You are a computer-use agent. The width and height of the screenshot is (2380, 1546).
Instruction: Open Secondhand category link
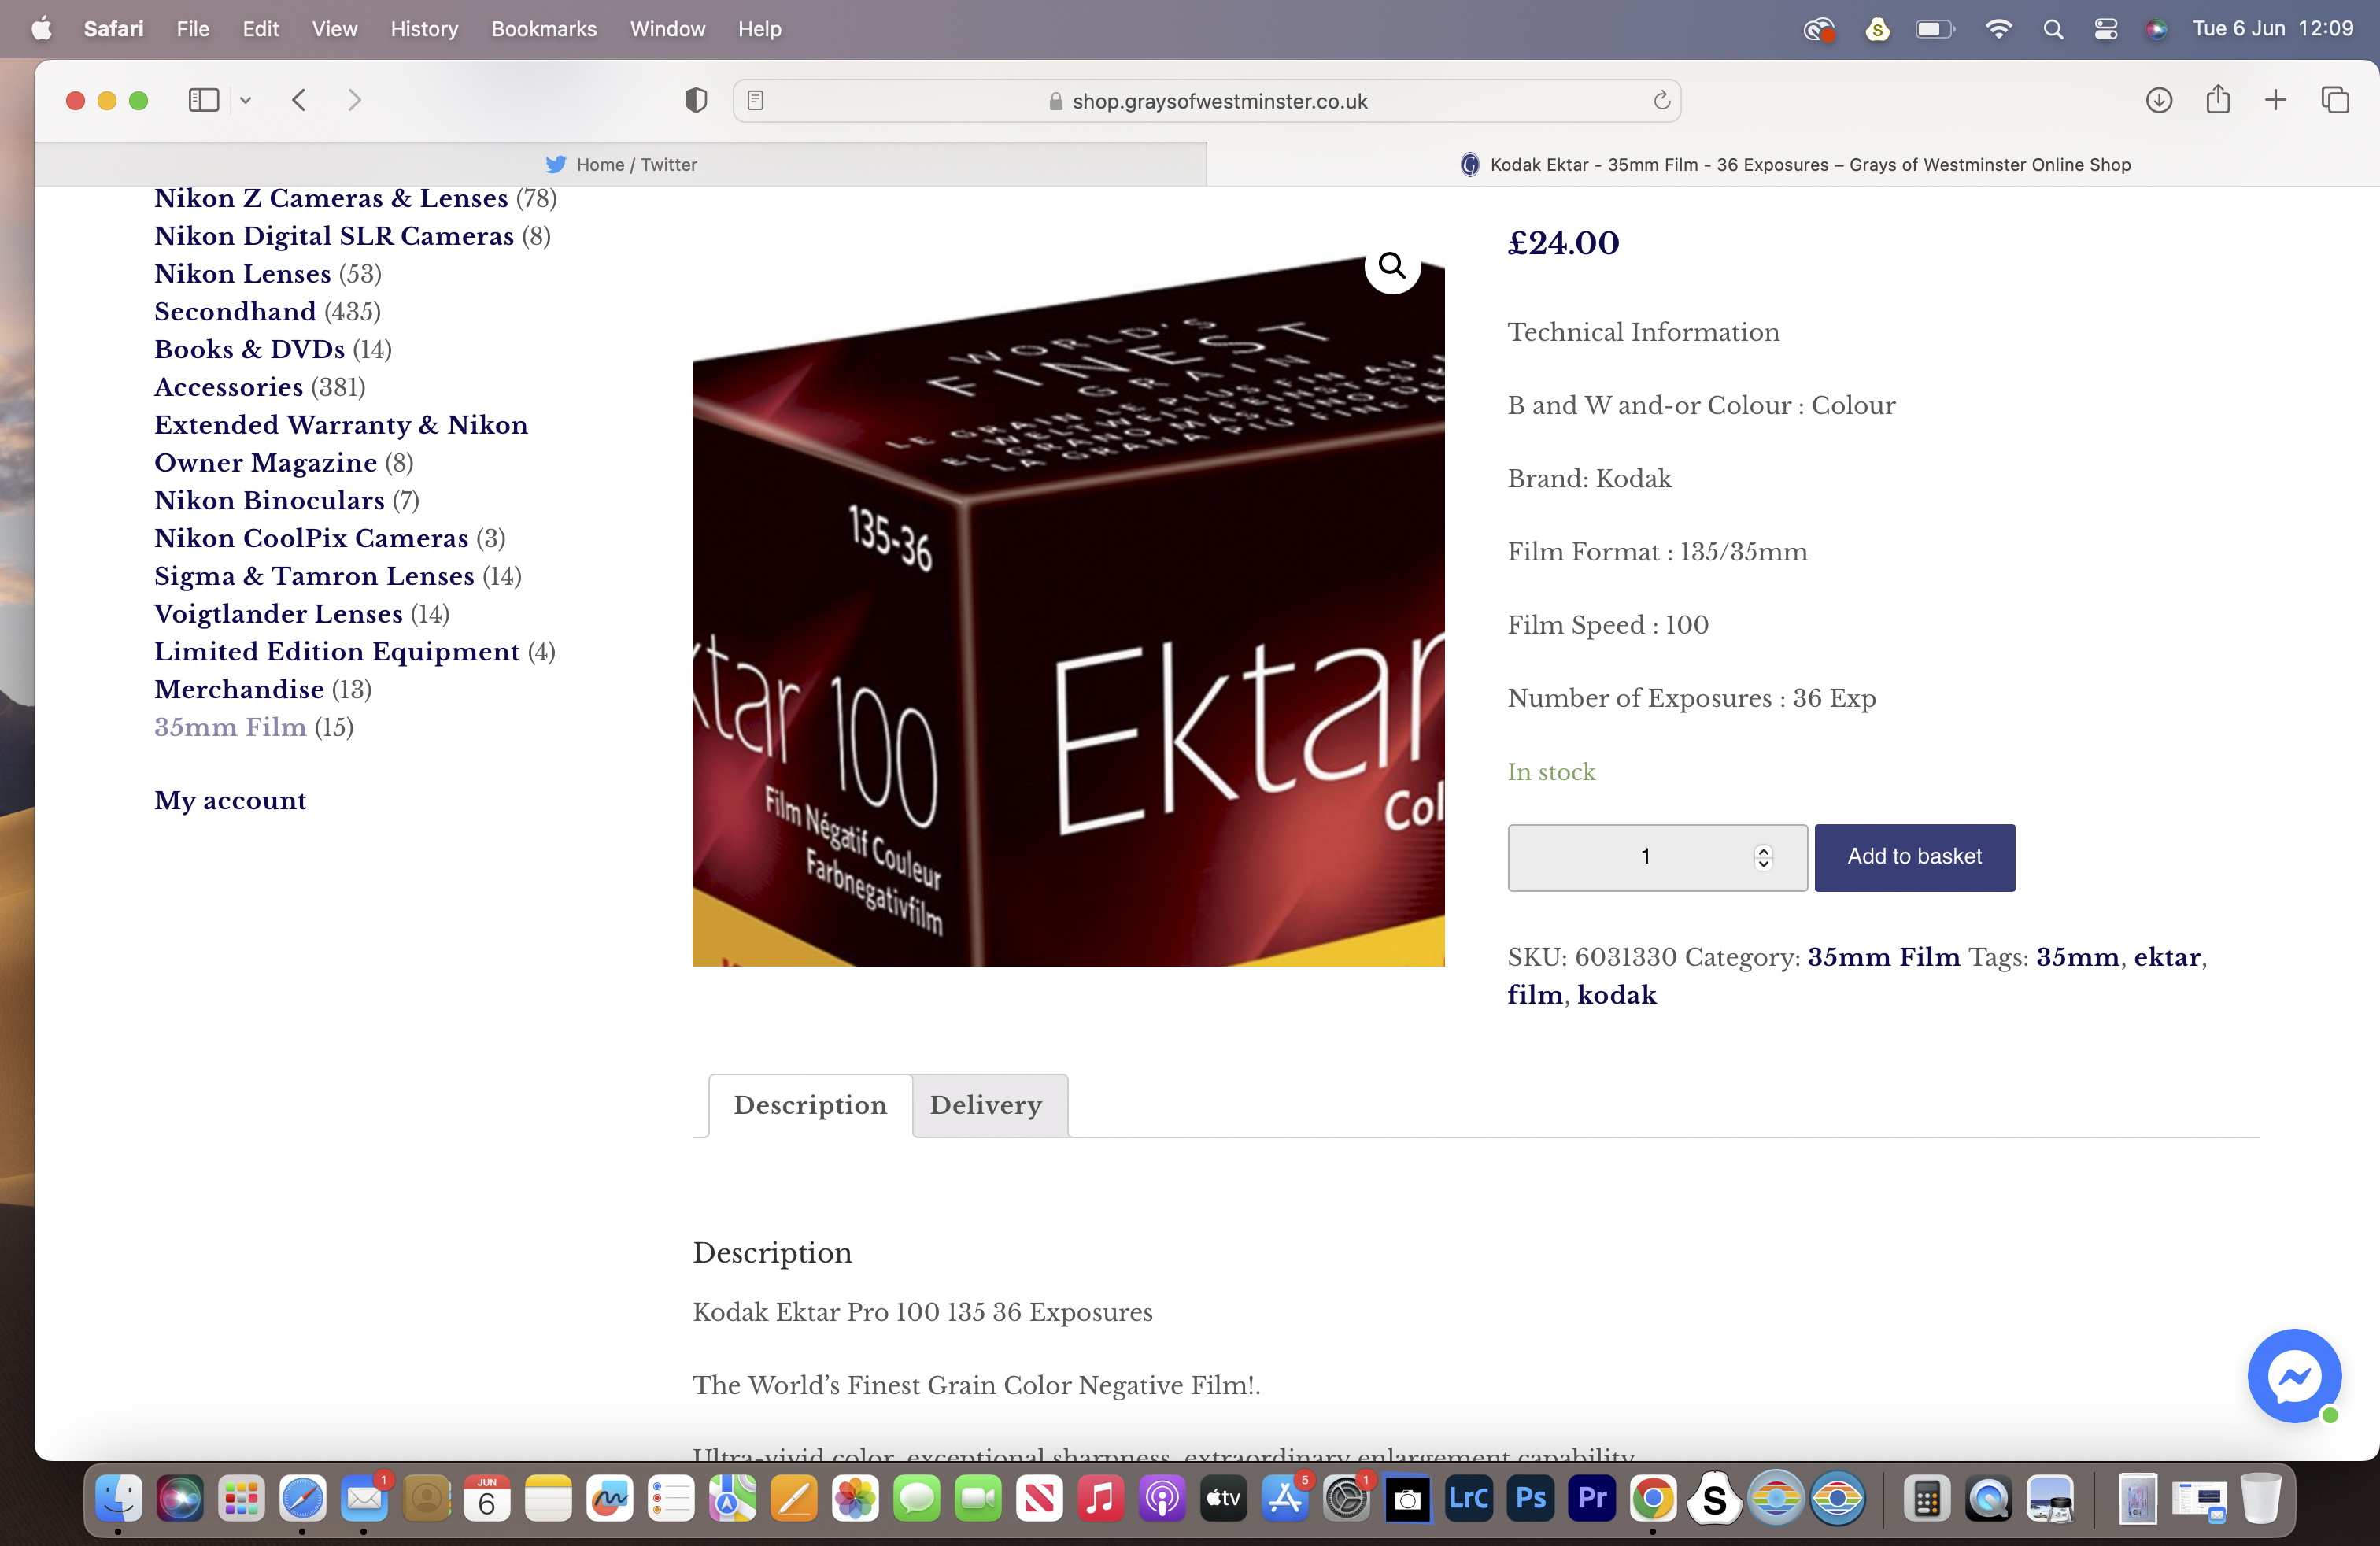click(235, 312)
